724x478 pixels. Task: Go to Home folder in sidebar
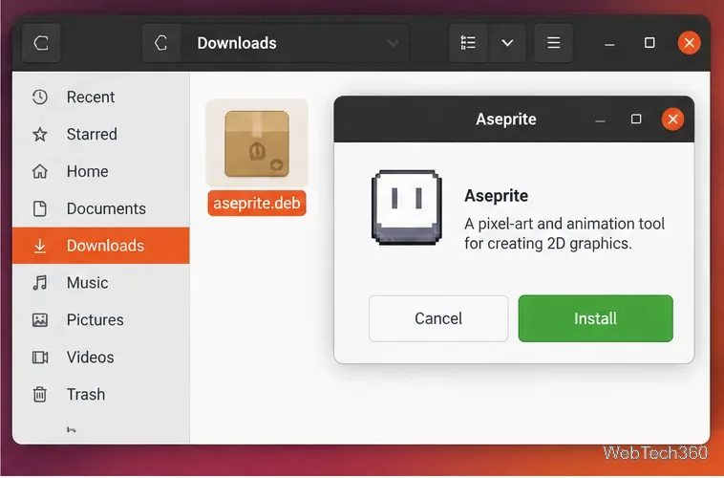tap(101, 171)
